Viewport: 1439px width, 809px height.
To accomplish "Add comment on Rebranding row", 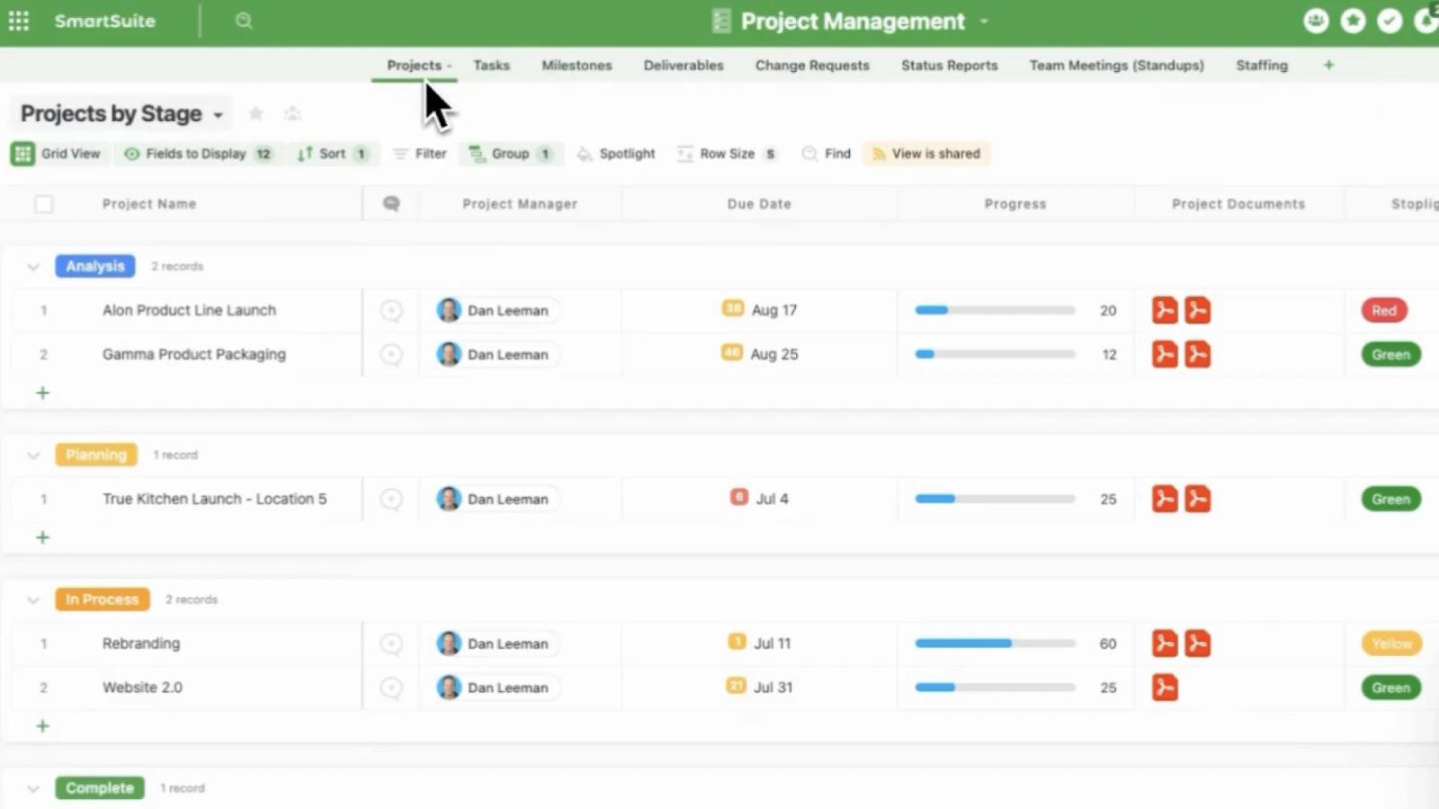I will tap(391, 644).
